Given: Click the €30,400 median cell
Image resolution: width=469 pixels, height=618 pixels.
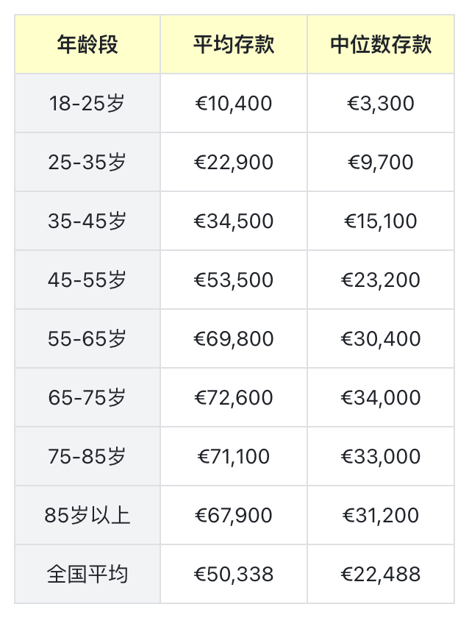Looking at the screenshot, I should (381, 339).
